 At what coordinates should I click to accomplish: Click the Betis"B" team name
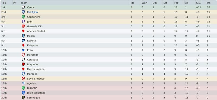pyautogui.click(x=32, y=88)
